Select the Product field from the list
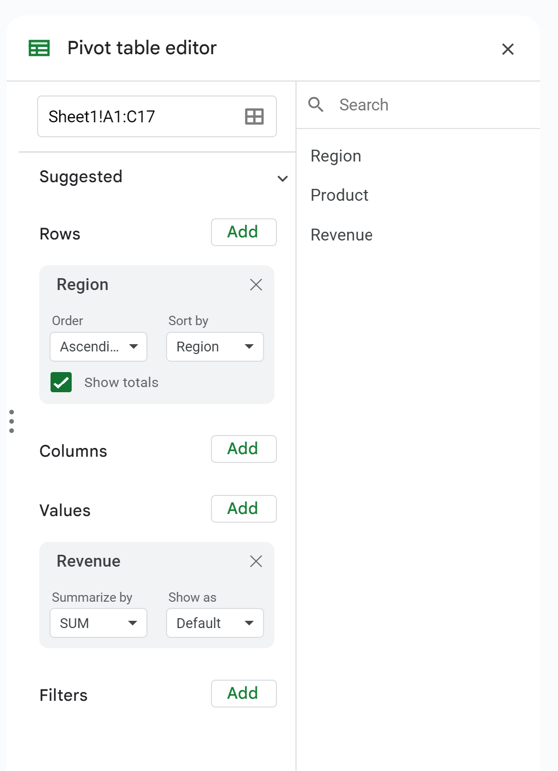Viewport: 558px width, 771px height. tap(339, 195)
